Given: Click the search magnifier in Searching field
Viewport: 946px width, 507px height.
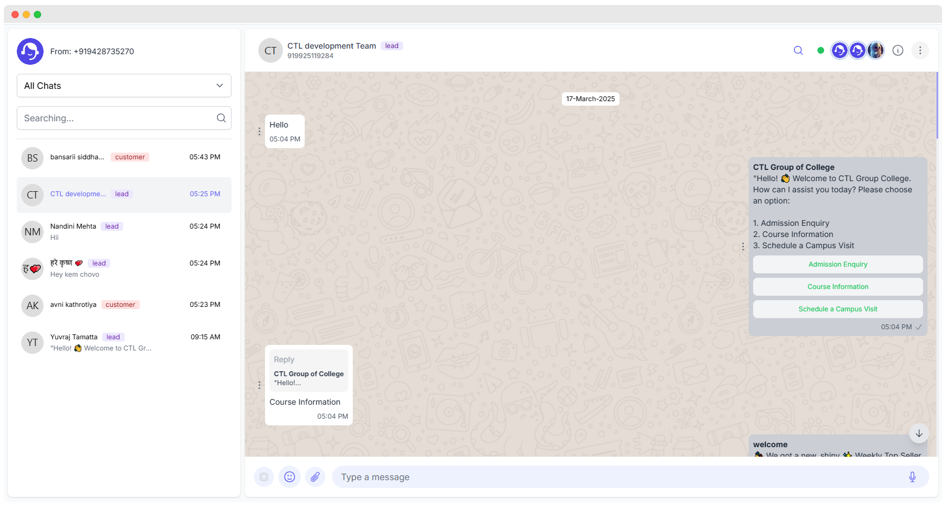Looking at the screenshot, I should 221,118.
